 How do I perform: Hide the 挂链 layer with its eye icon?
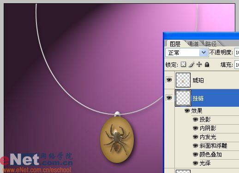169,98
